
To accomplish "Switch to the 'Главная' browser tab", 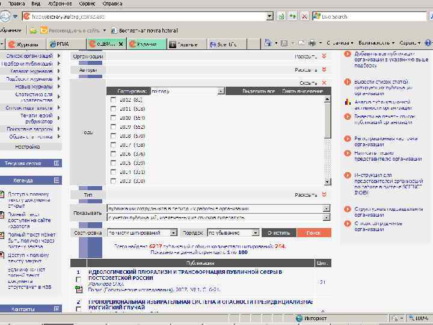I will (x=187, y=44).
